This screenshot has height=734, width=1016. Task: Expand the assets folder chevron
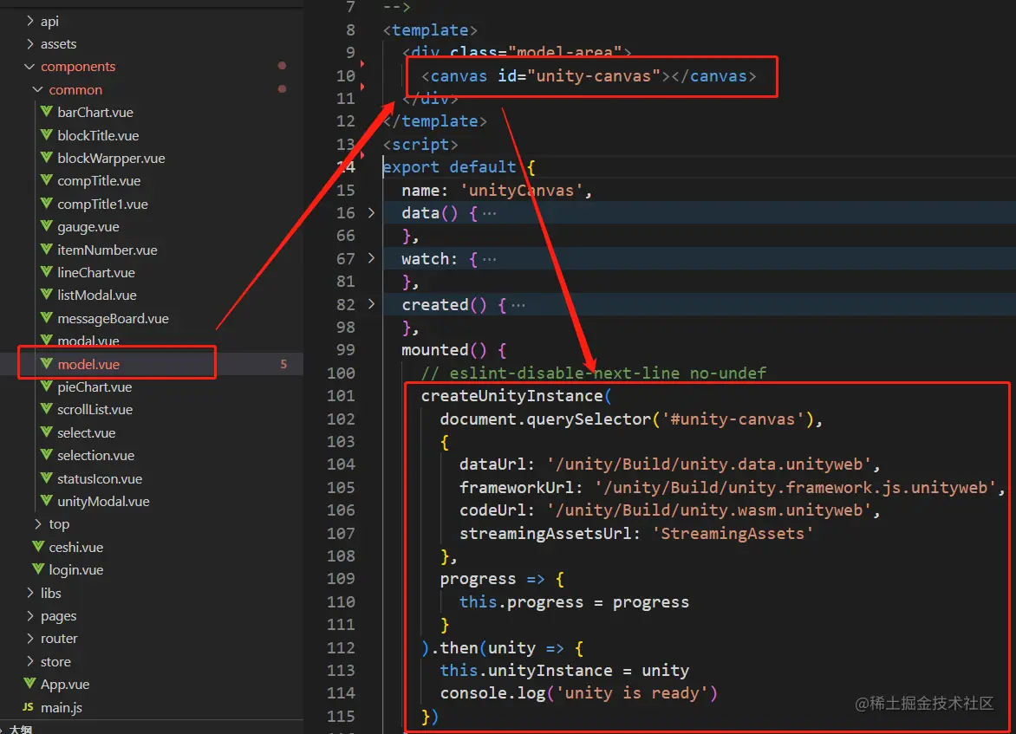click(29, 43)
